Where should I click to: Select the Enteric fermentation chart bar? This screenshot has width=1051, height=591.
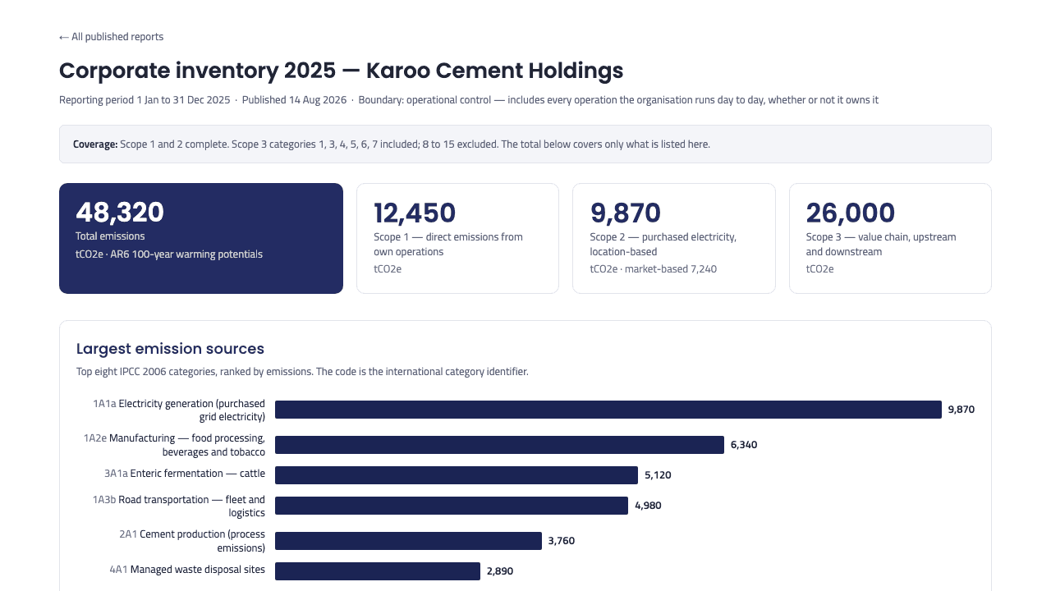click(x=457, y=475)
